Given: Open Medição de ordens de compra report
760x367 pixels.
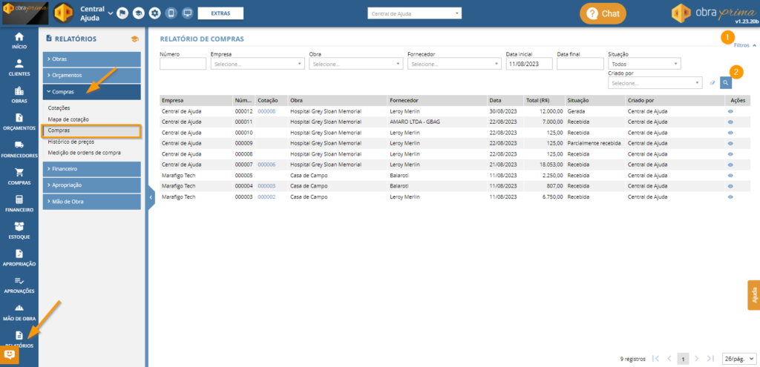Looking at the screenshot, I should coord(85,153).
